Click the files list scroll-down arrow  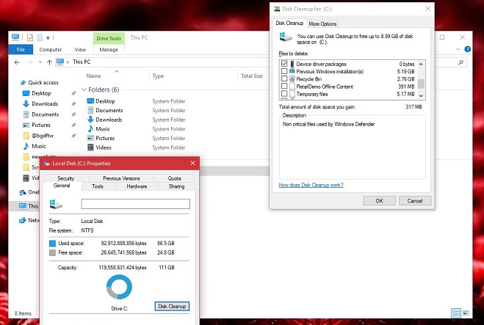[421, 95]
